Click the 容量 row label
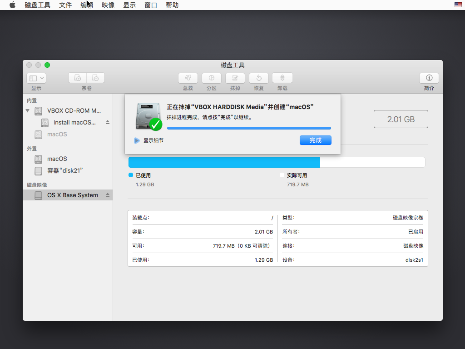465x349 pixels. pos(138,232)
